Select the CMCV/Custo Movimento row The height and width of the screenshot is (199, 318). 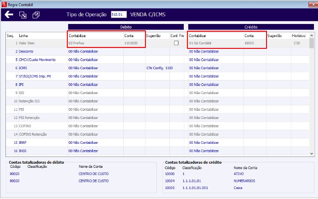(158, 60)
